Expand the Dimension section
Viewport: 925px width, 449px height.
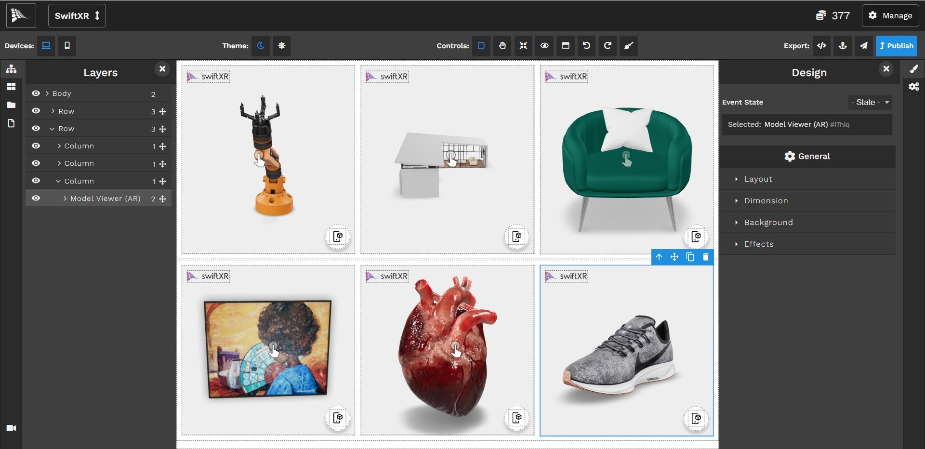tap(766, 201)
